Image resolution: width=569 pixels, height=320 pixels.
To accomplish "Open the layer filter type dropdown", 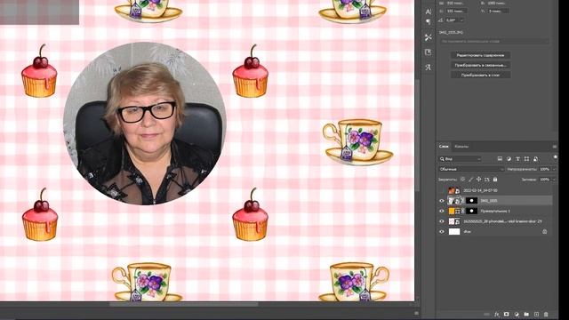I will [x=460, y=159].
